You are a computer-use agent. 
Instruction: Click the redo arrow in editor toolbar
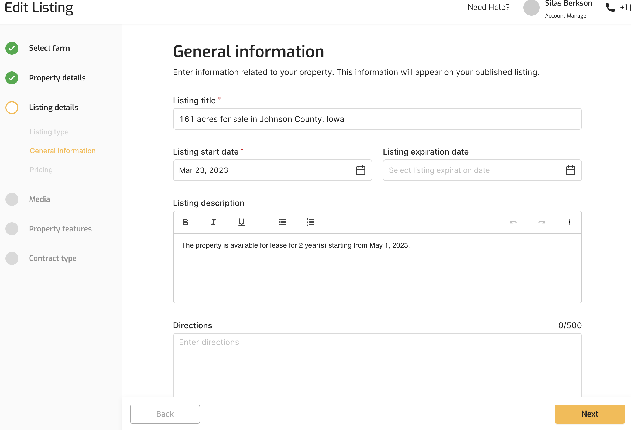[x=541, y=222]
